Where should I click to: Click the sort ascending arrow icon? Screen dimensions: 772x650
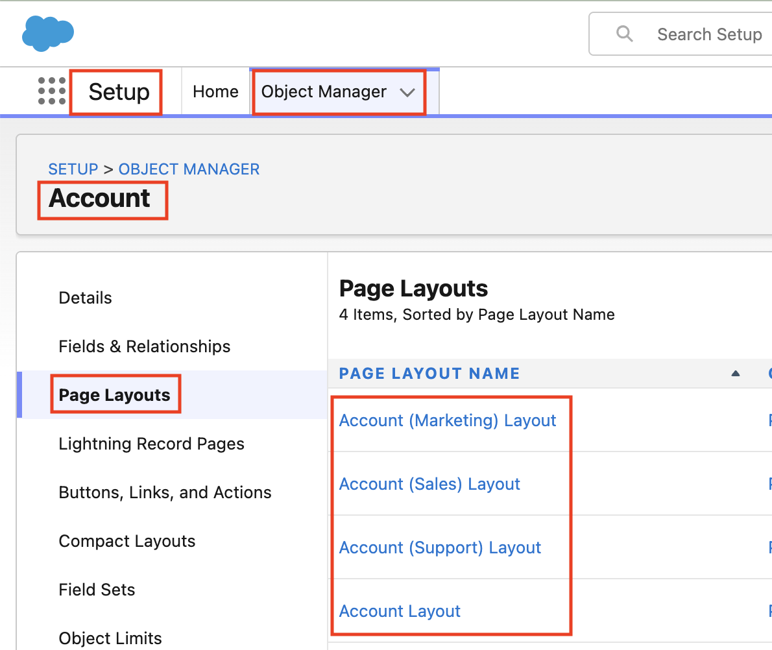tap(735, 373)
